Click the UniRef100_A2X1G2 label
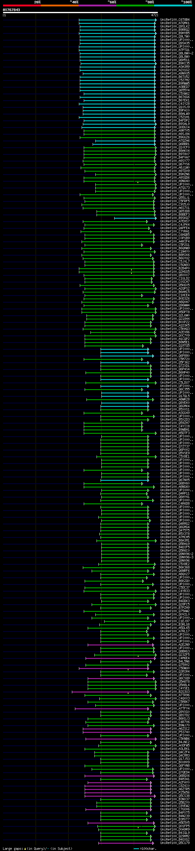This screenshot has height=851, width=195. point(175,70)
